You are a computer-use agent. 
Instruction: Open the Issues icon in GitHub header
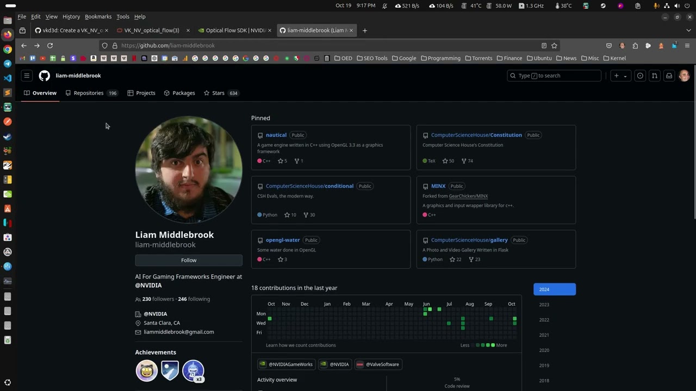tap(640, 75)
